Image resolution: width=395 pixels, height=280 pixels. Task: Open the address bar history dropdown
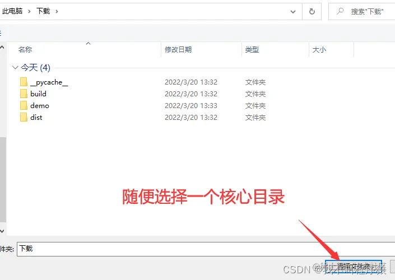tap(293, 12)
